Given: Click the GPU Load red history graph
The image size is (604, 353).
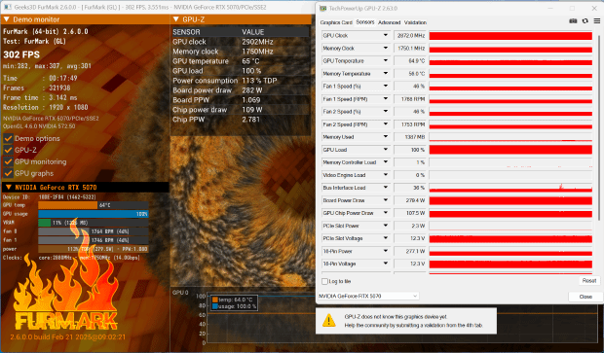Looking at the screenshot, I should point(510,150).
